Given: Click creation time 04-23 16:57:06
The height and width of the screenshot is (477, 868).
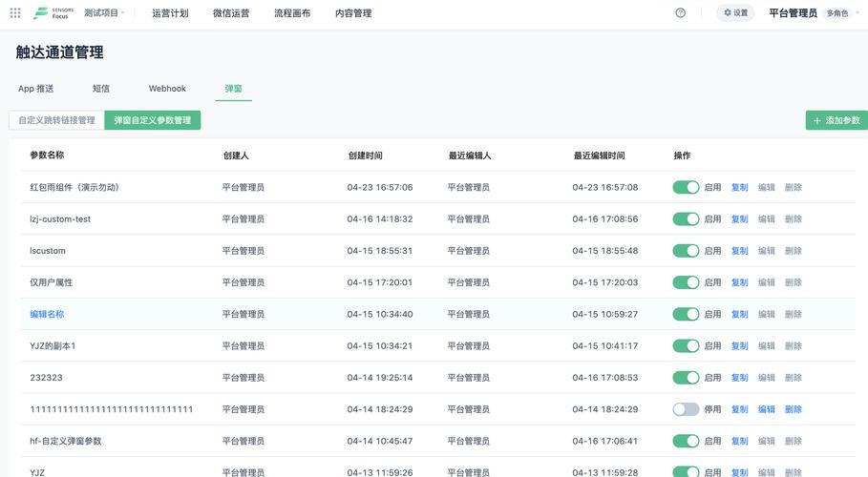Looking at the screenshot, I should 380,188.
